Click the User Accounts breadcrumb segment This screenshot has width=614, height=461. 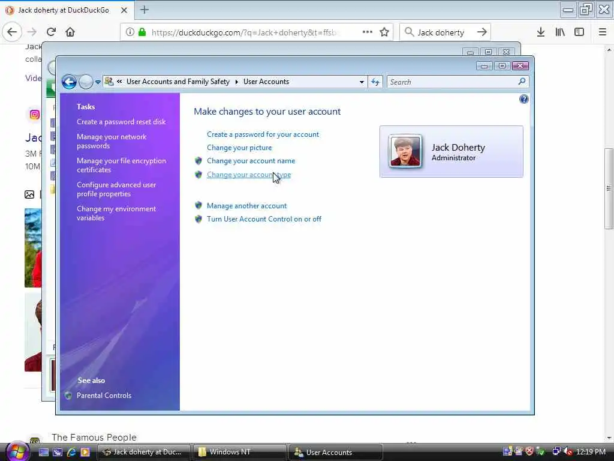(x=266, y=82)
